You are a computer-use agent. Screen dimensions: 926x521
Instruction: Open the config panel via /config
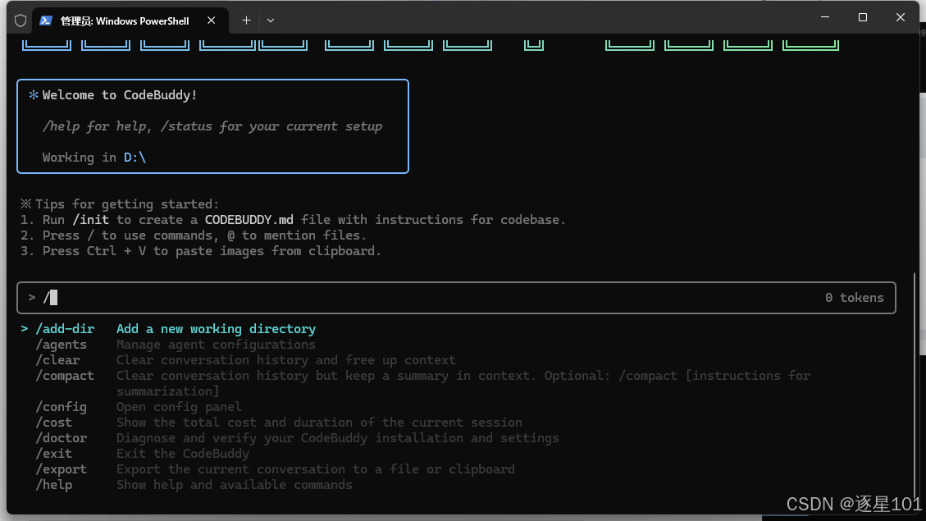[x=61, y=406]
